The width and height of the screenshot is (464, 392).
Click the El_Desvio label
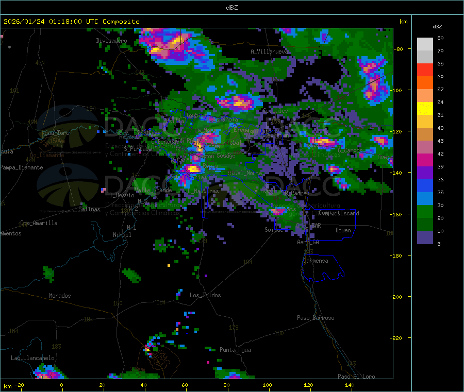click(x=120, y=195)
